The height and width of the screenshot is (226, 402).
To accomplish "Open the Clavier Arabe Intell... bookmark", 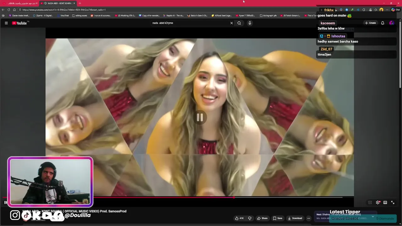I will pyautogui.click(x=19, y=15).
